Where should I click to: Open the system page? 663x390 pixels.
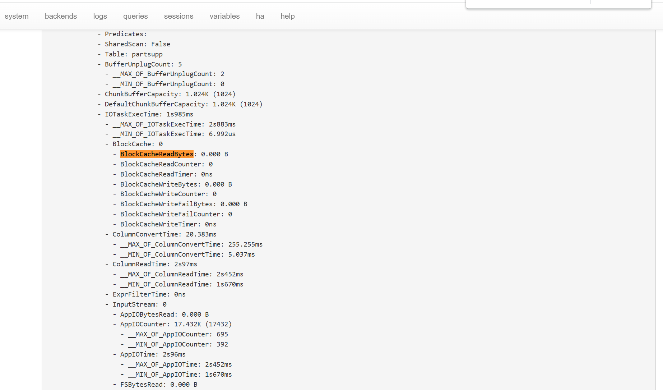[17, 16]
